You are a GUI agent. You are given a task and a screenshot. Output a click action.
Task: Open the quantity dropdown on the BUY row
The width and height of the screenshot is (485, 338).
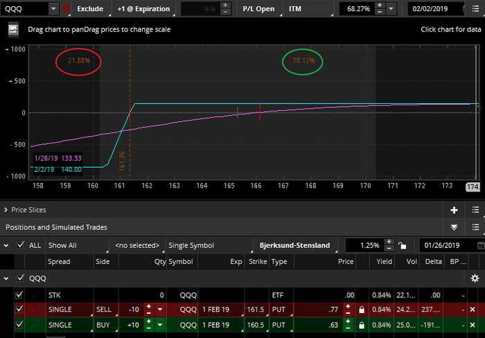[160, 325]
